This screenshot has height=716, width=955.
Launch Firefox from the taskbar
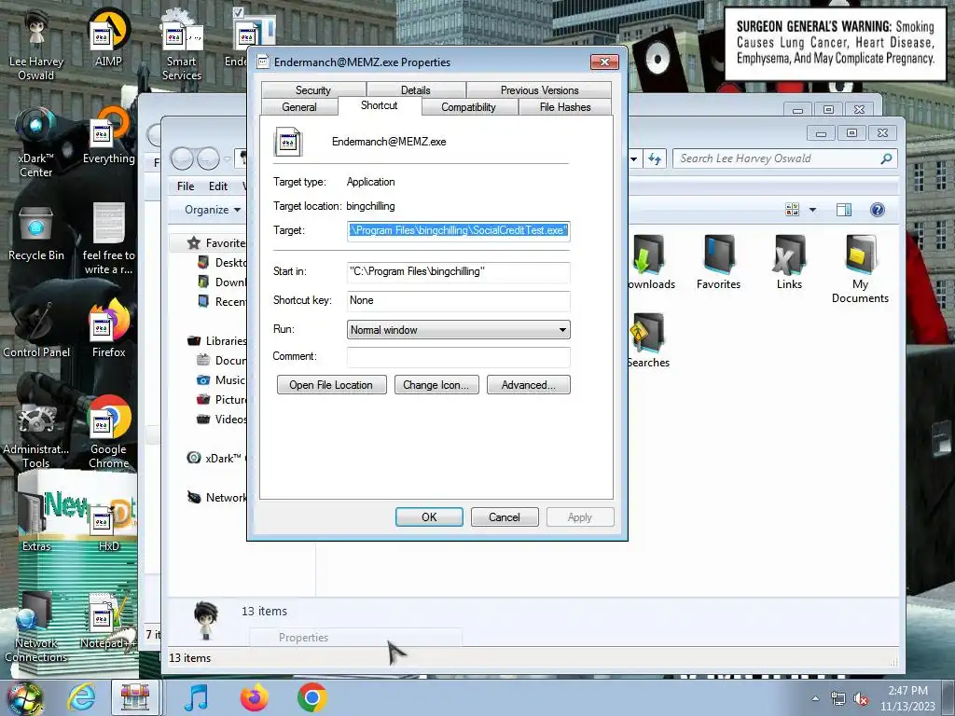[x=254, y=697]
